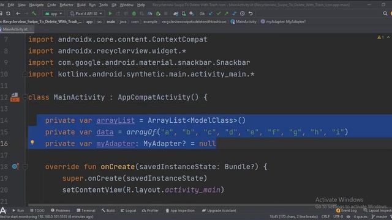The width and height of the screenshot is (392, 220).
Task: Open Git Show History clock icon
Action: pyautogui.click(x=243, y=13)
